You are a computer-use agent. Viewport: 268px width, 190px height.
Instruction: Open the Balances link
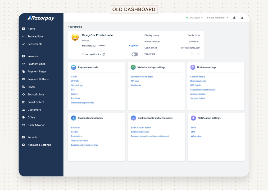coord(75,127)
